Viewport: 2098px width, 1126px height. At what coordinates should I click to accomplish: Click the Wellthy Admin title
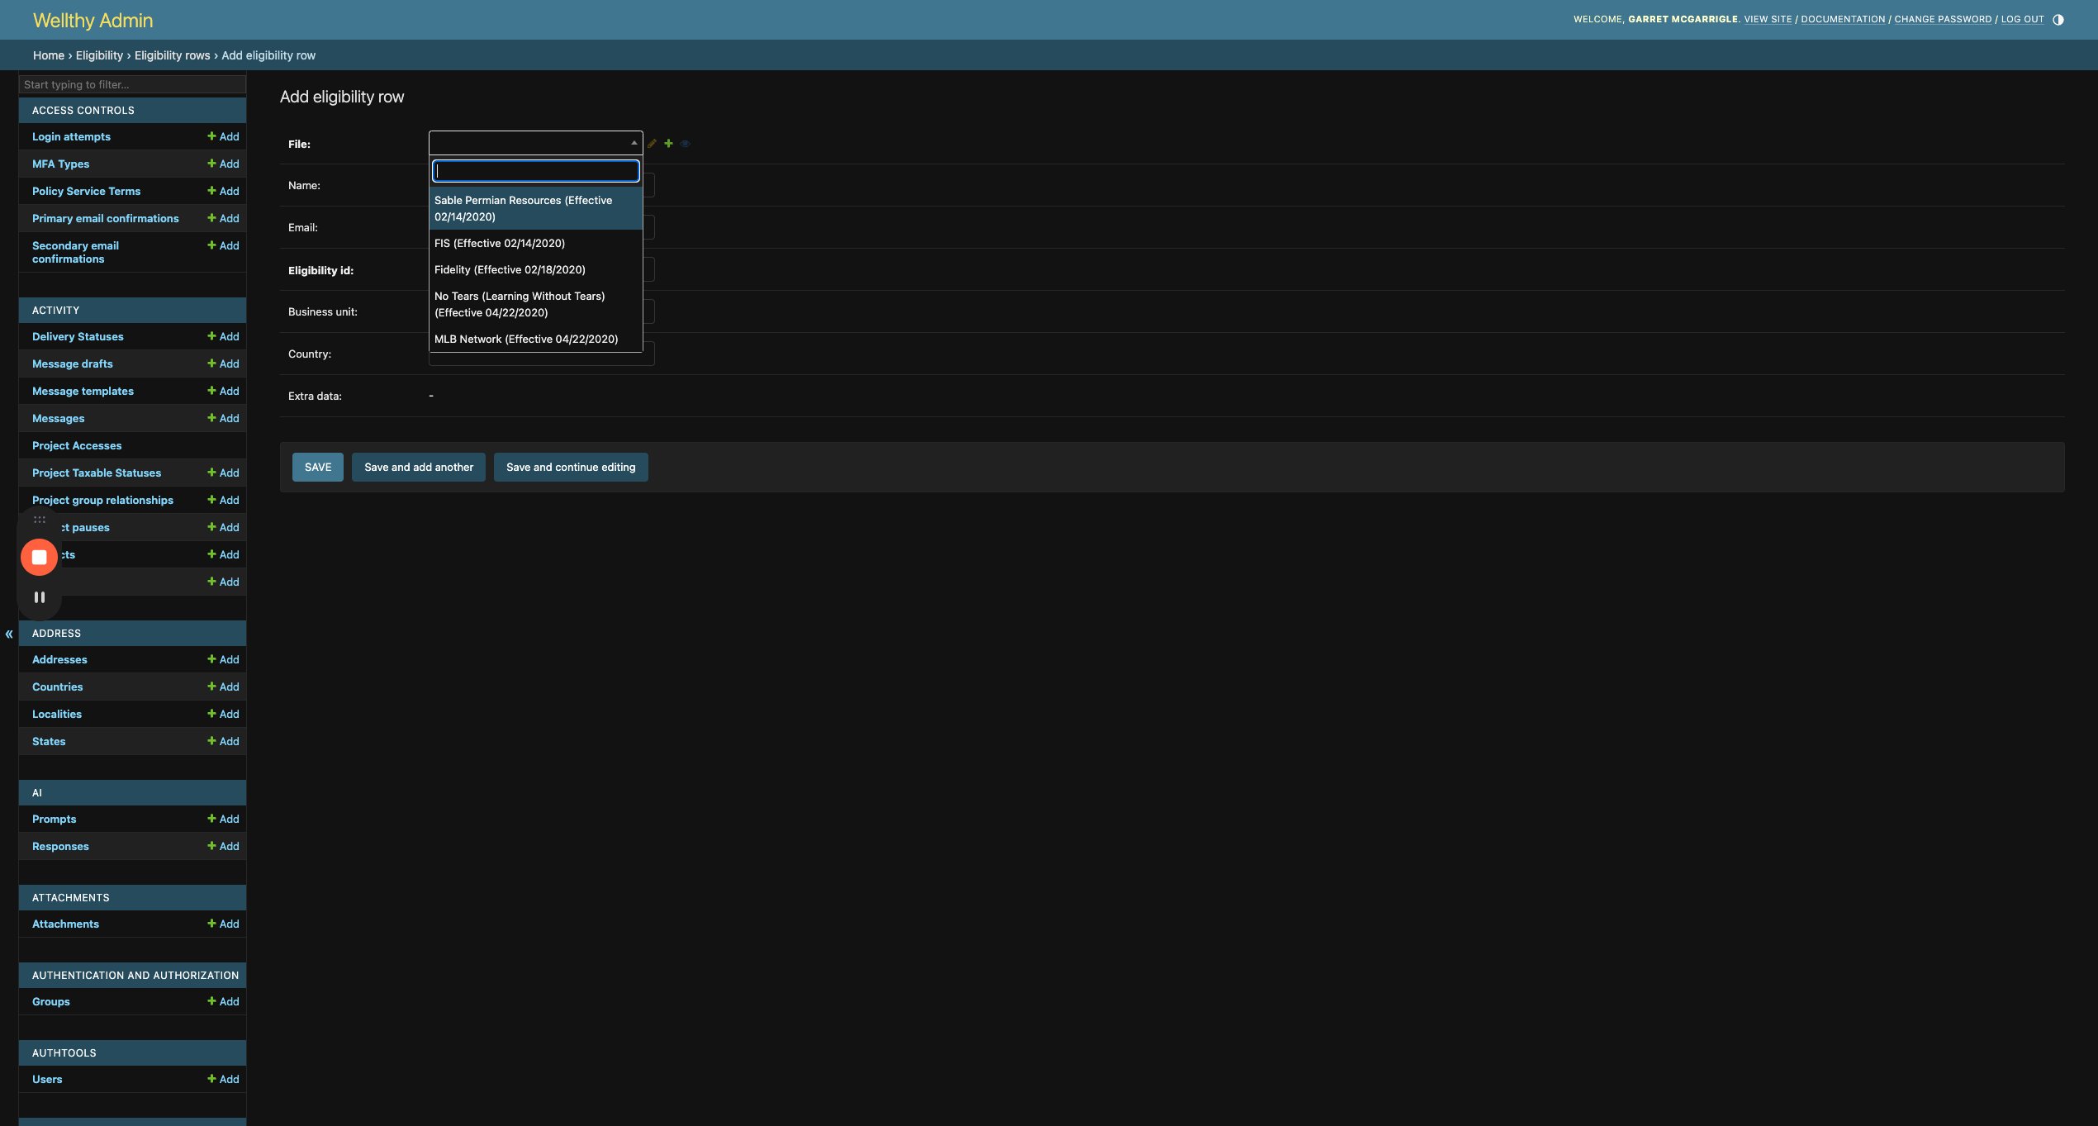coord(93,20)
